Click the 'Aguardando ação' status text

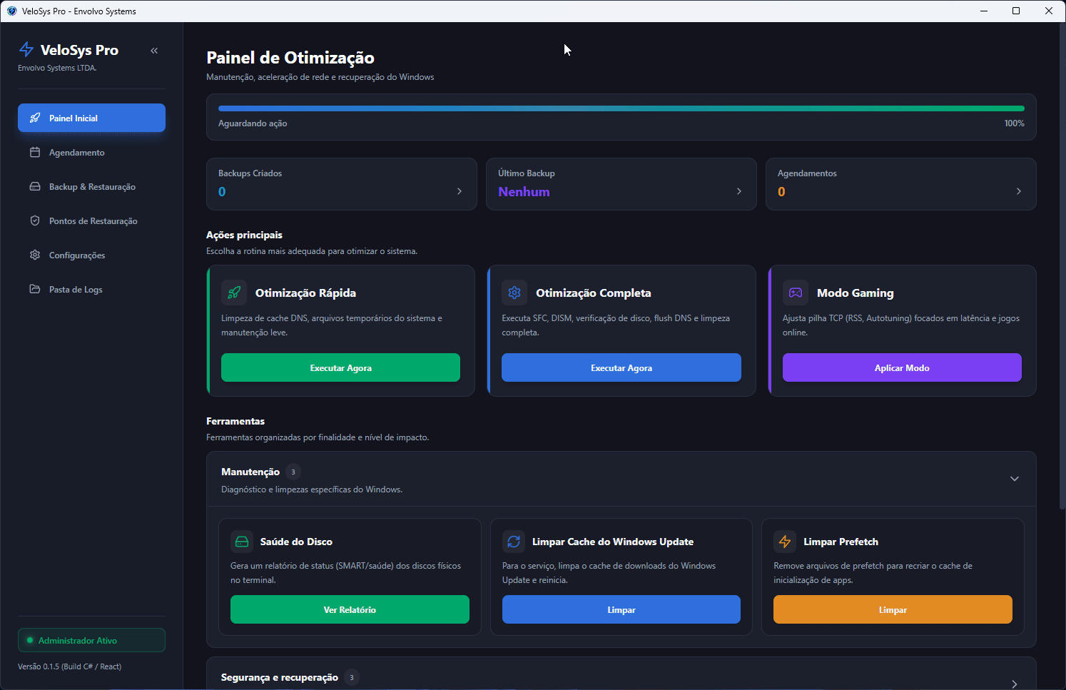tap(253, 123)
